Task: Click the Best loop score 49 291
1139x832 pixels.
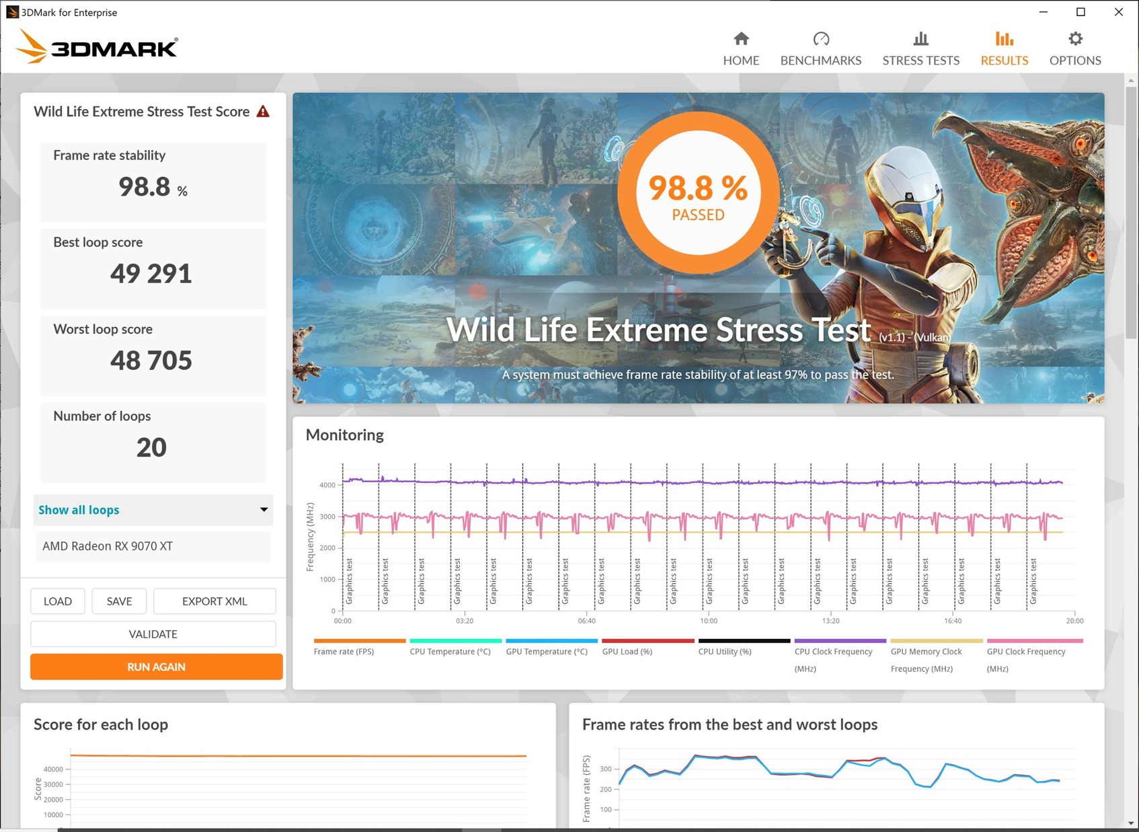Action: [x=151, y=273]
